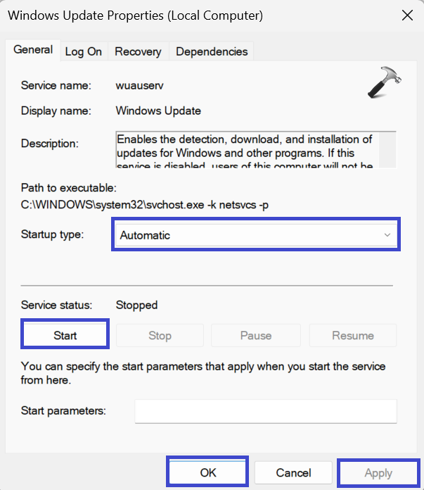This screenshot has width=424, height=490.
Task: Focus the Start parameters text field
Action: 266,411
